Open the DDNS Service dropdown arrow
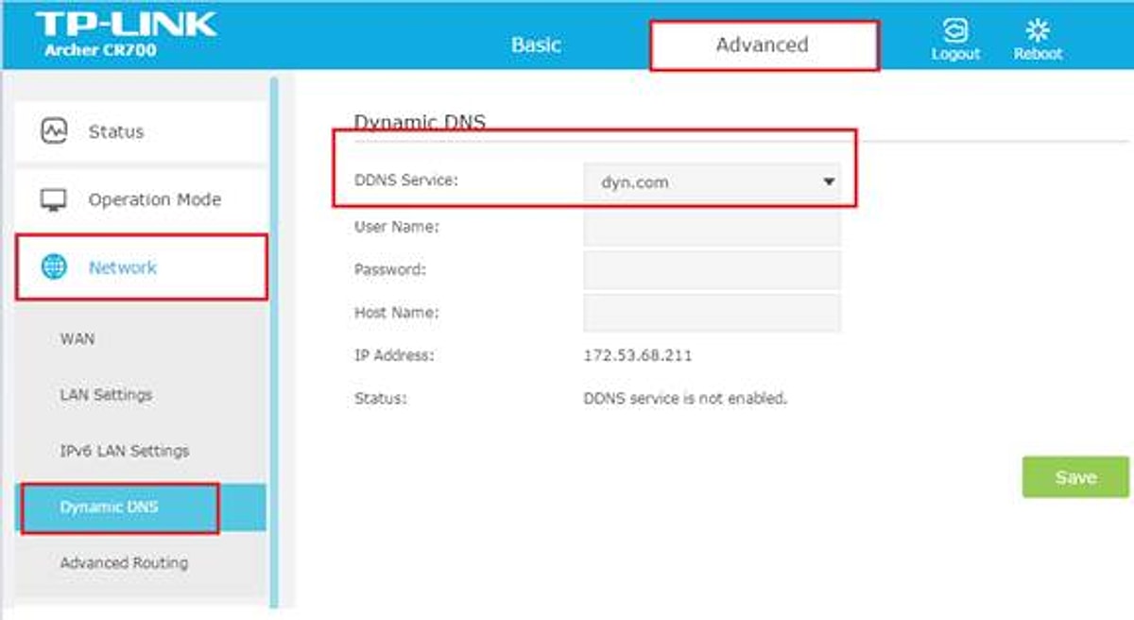Viewport: 1134px width, 620px height. point(829,181)
